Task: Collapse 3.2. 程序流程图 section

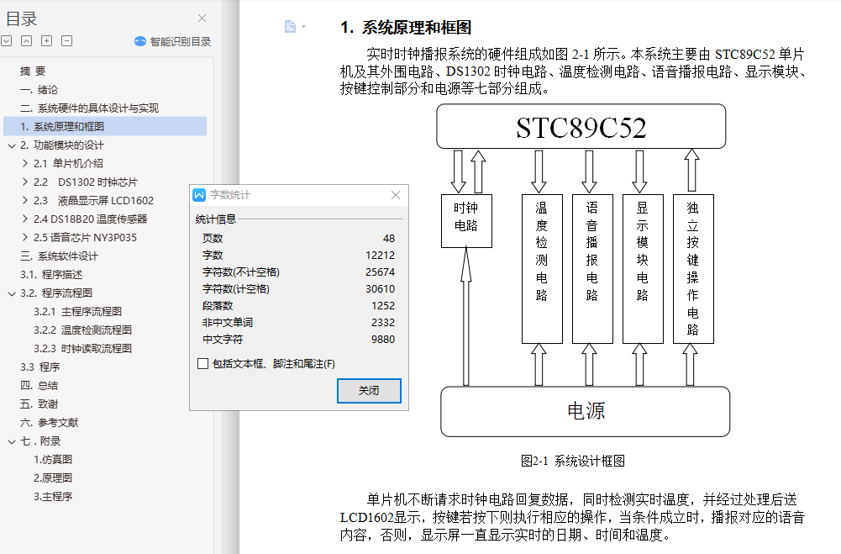Action: pos(11,293)
